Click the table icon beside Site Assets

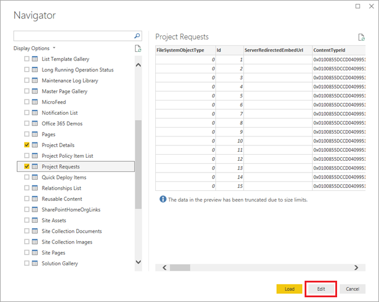coord(35,220)
